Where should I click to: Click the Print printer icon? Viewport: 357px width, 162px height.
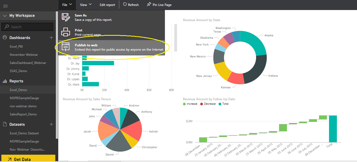[66, 32]
